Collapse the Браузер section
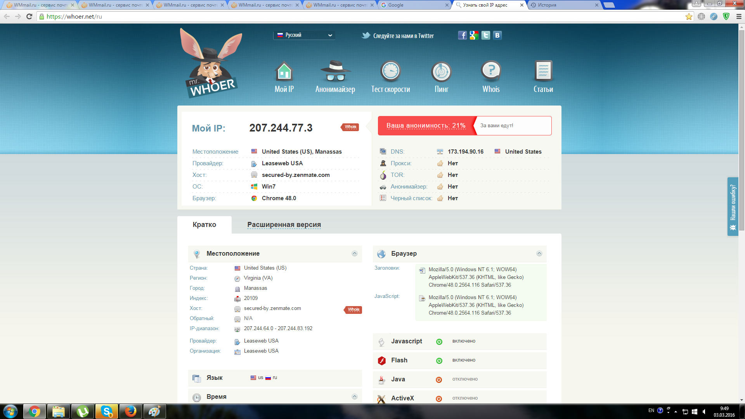 coord(539,253)
